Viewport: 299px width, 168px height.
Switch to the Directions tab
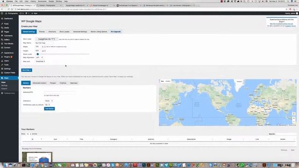click(52, 32)
